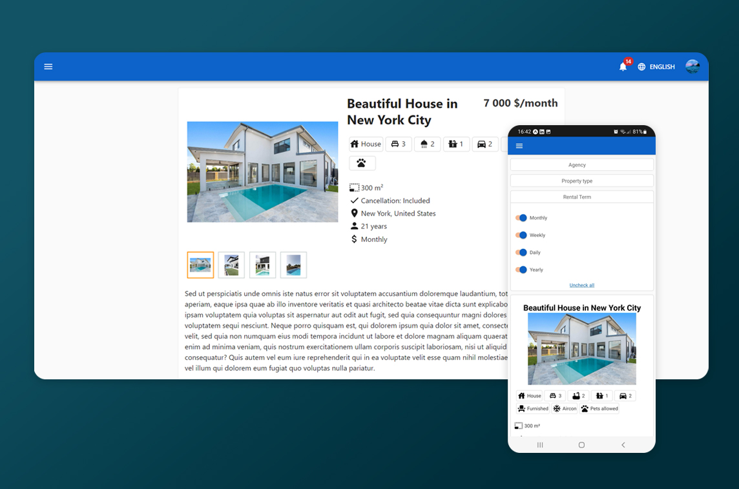Select the second house thumbnail
739x489 pixels.
pos(231,265)
